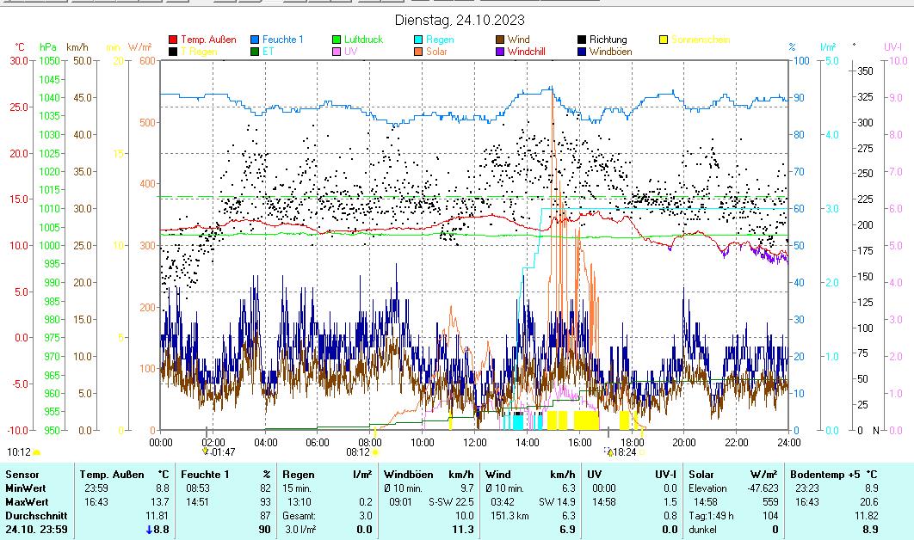914x540 pixels.
Task: Click the Temp. Außen table header
Action: [112, 475]
